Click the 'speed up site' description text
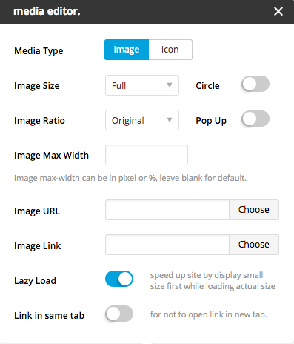This screenshot has width=294, height=344. (x=213, y=281)
